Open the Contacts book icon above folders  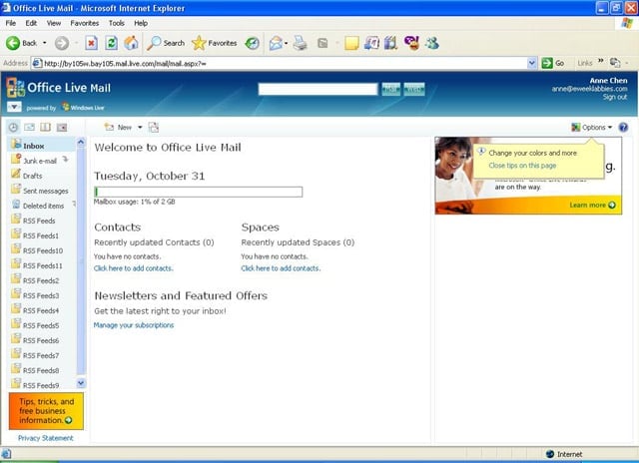click(x=45, y=128)
